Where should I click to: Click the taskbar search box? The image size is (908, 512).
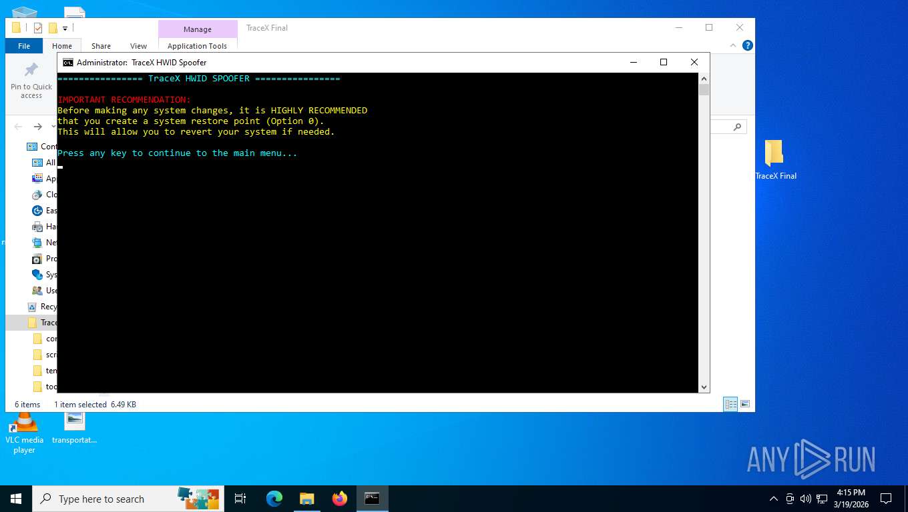(128, 499)
